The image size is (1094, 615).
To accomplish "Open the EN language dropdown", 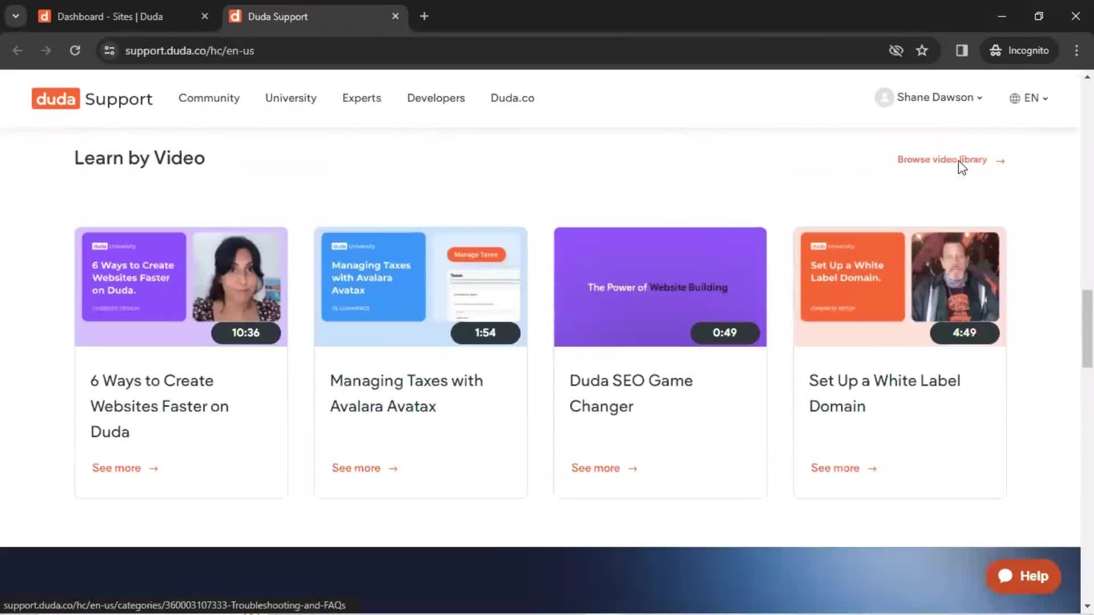I will coord(1028,98).
